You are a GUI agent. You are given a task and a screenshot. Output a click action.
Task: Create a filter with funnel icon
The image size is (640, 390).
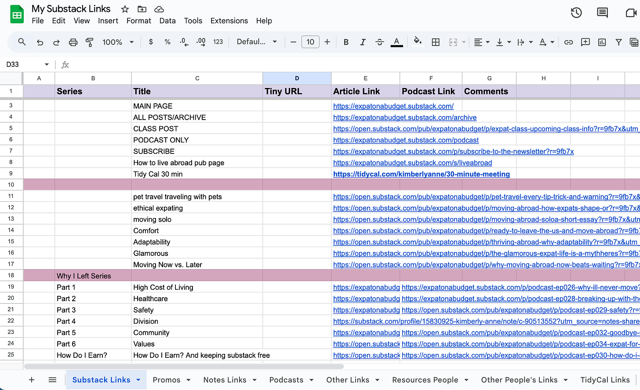pos(618,42)
